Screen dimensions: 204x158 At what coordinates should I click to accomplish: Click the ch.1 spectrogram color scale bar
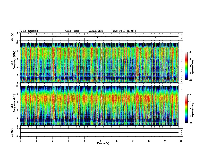coord(186,66)
